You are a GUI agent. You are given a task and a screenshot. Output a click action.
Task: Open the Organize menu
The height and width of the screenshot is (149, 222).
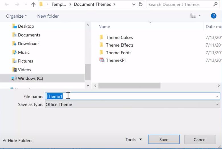[x=16, y=16]
